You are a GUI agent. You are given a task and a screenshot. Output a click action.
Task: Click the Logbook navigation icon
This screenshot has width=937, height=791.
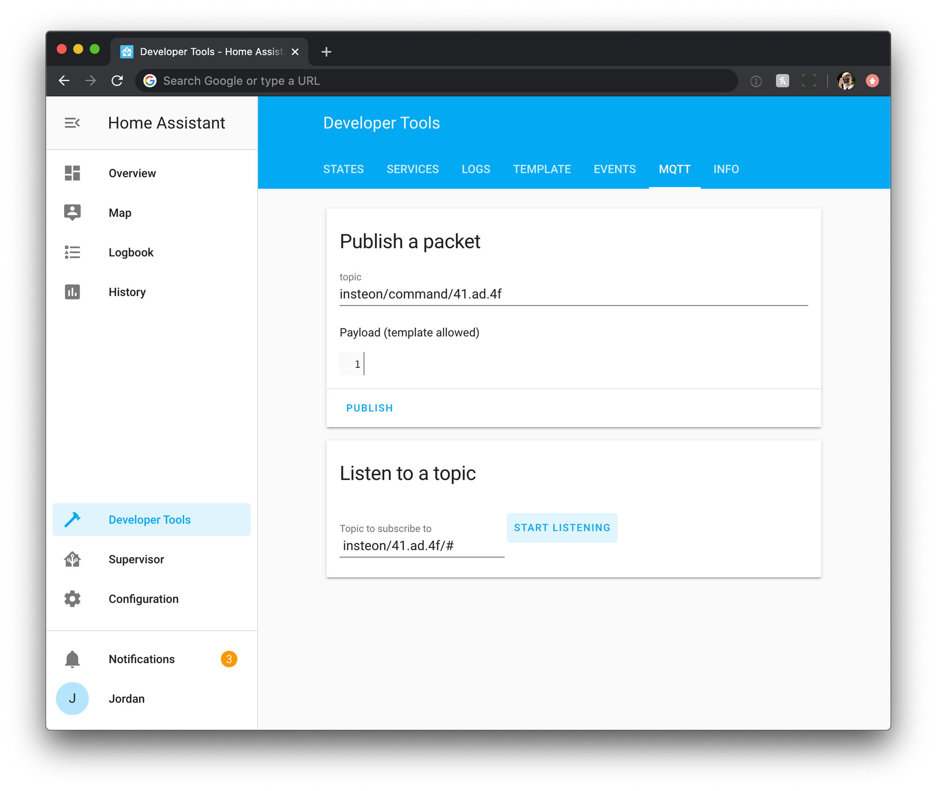pos(72,253)
